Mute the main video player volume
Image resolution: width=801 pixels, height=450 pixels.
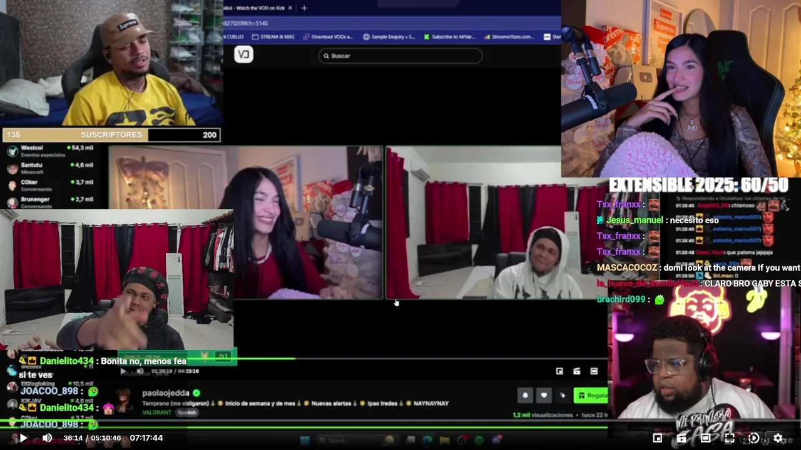pyautogui.click(x=47, y=438)
